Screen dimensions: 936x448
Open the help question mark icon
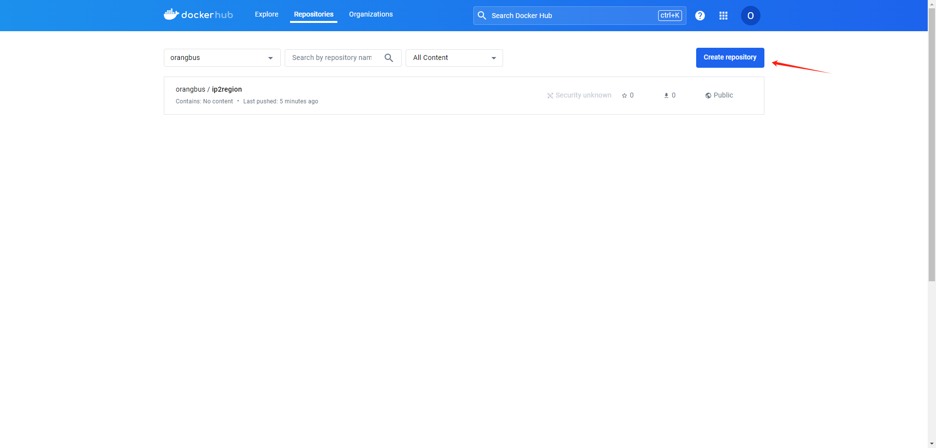pyautogui.click(x=700, y=16)
